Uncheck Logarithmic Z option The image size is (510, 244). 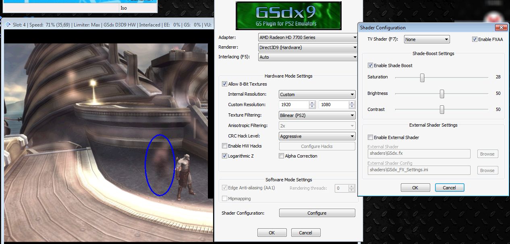[224, 156]
